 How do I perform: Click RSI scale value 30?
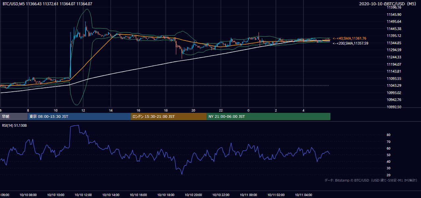pos(388,168)
